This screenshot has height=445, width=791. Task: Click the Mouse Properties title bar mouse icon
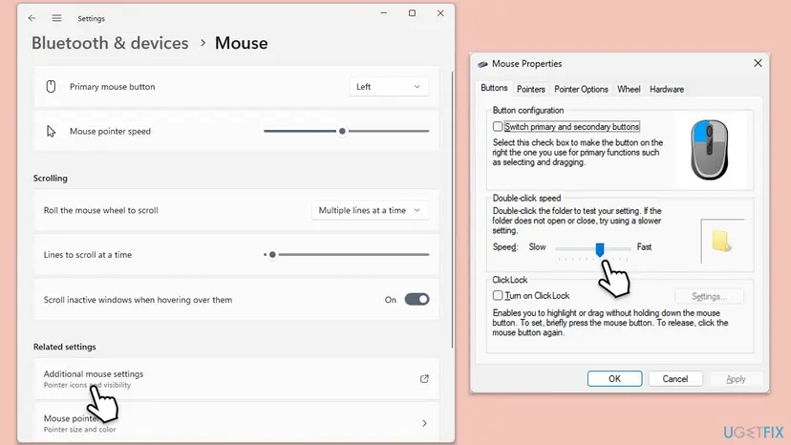(482, 64)
